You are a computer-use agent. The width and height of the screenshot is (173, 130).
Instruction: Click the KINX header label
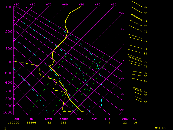[125, 119]
